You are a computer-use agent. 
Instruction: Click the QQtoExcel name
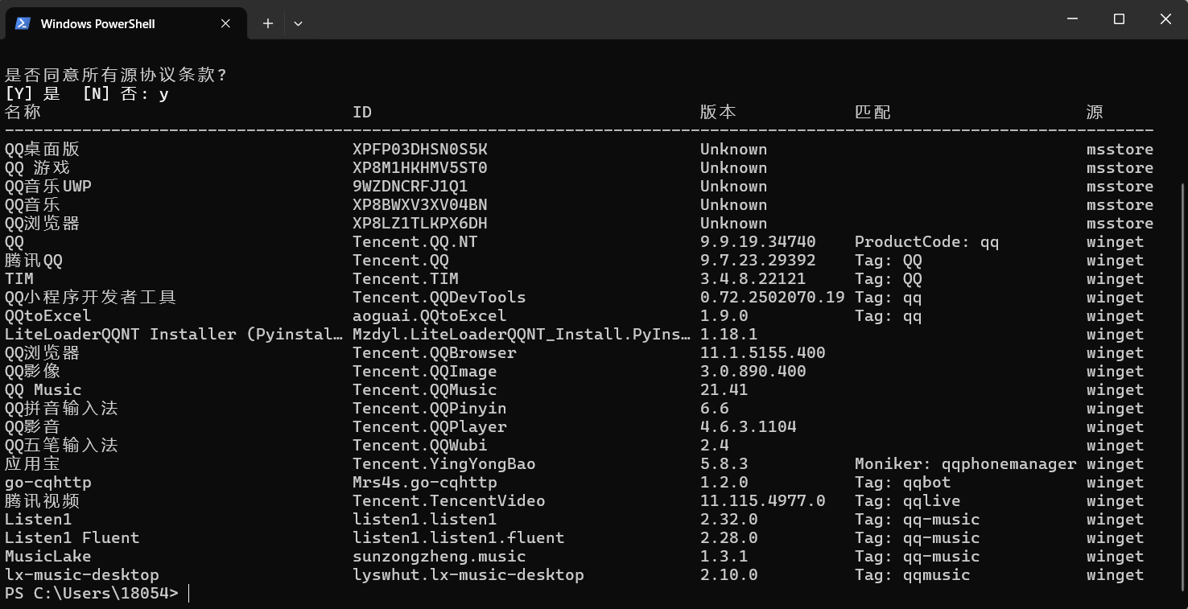[x=48, y=315]
